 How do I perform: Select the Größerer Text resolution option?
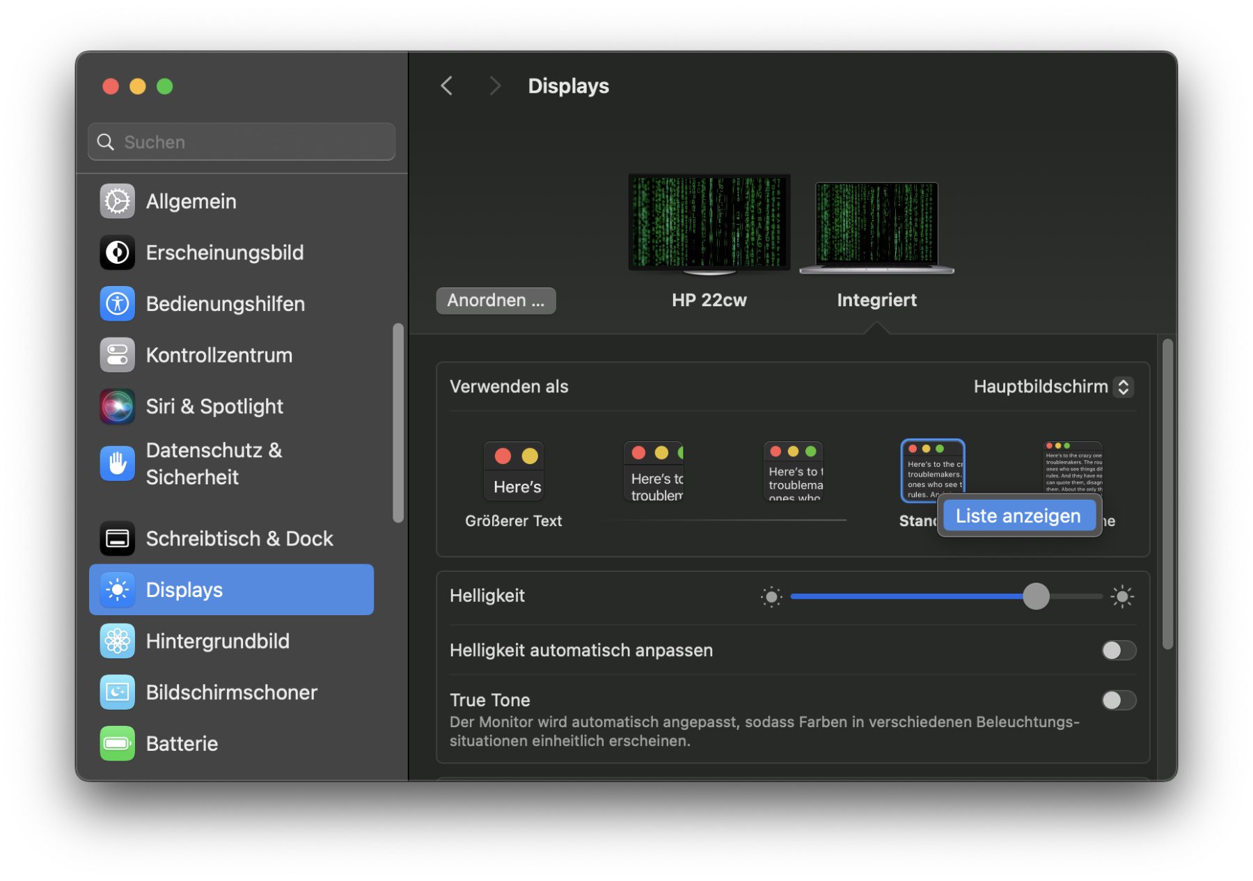[x=514, y=472]
